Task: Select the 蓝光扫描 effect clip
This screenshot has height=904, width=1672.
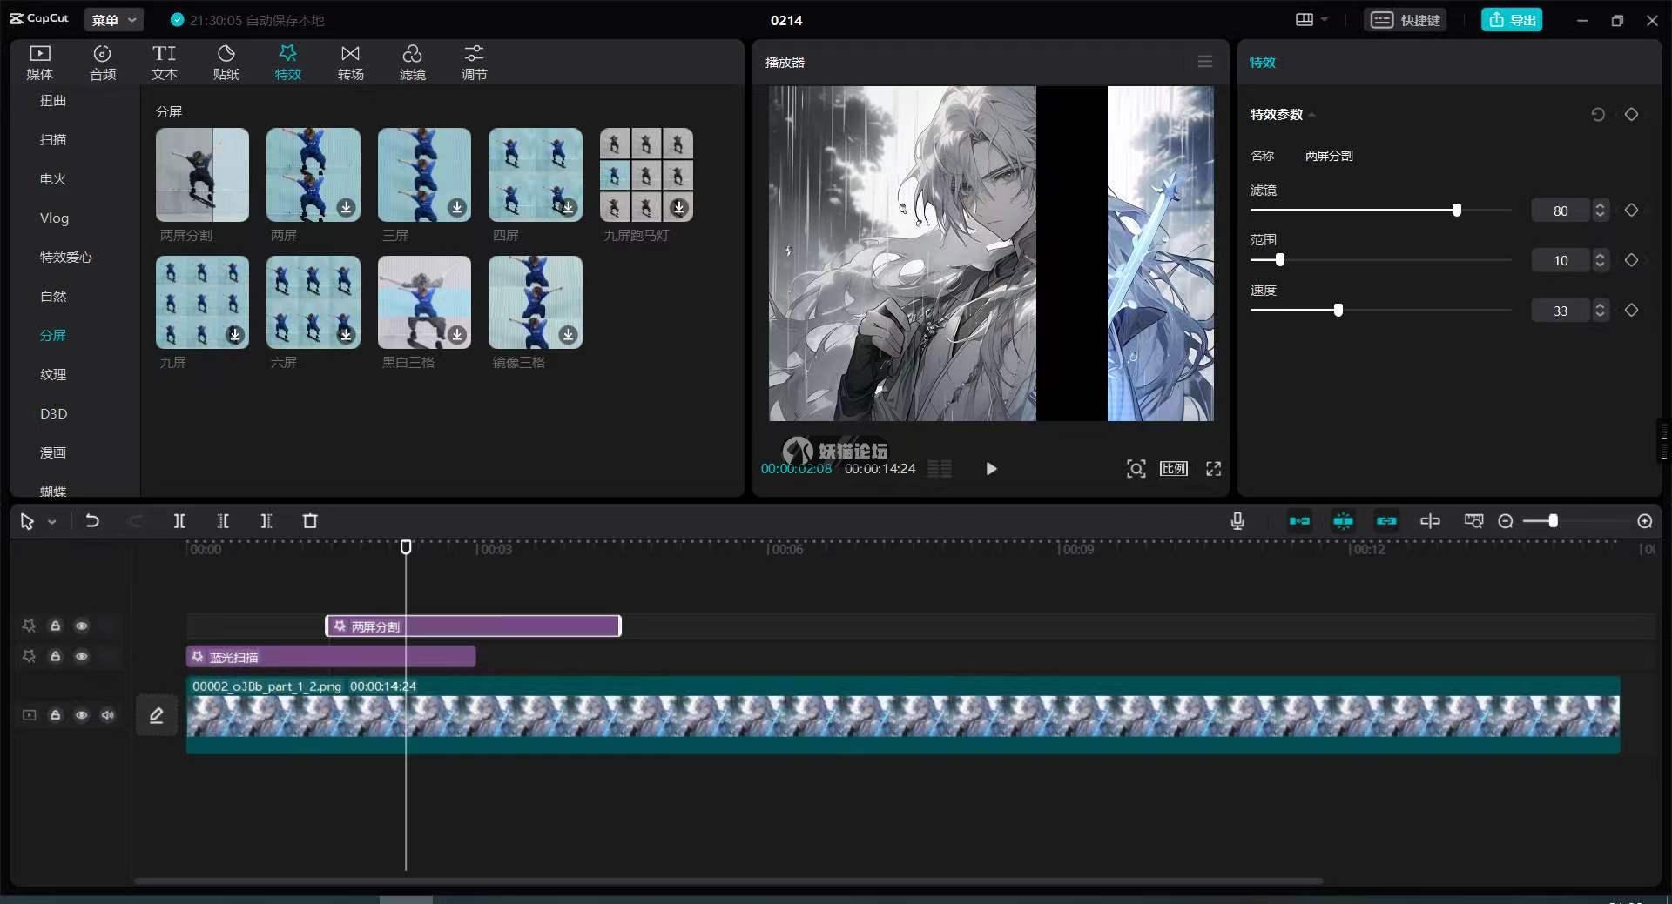Action: (331, 657)
